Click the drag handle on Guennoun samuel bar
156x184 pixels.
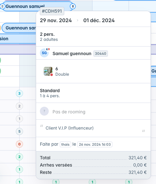(x=2, y=6)
